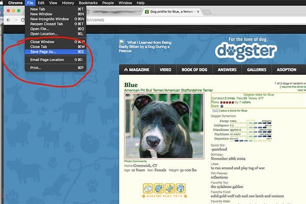Click the browser back arrow button
306x204 pixels.
8,20
